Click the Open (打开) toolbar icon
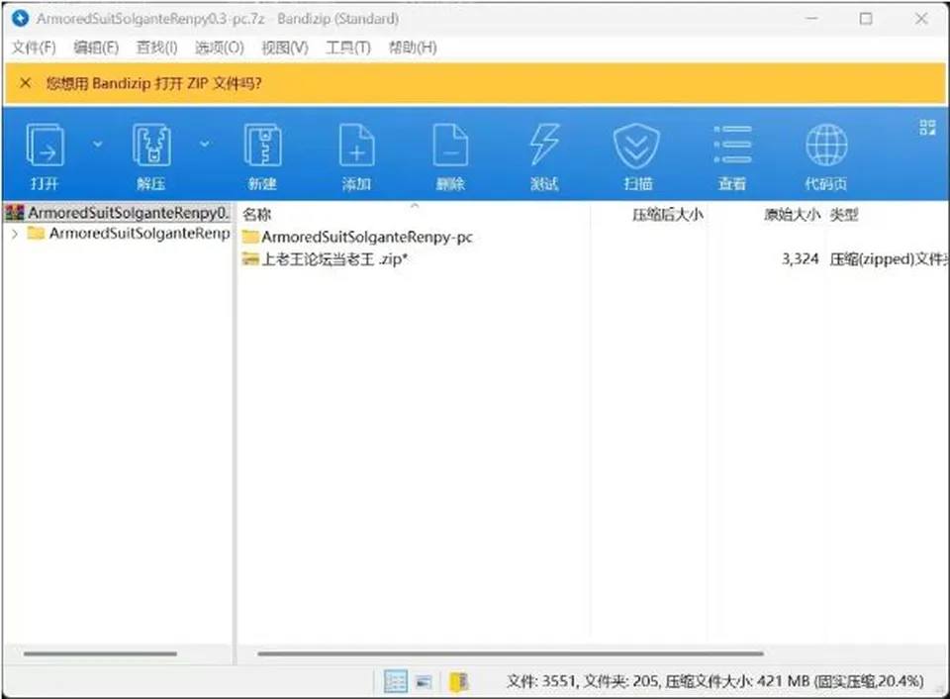Image resolution: width=950 pixels, height=699 pixels. point(45,145)
